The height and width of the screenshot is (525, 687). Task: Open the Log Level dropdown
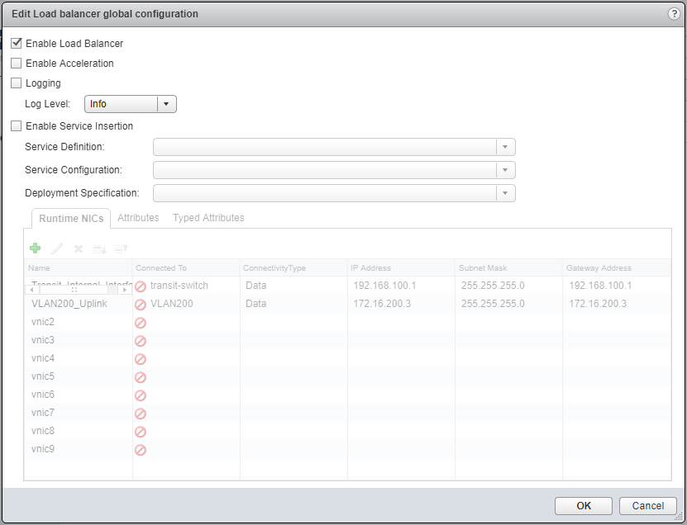(x=166, y=104)
